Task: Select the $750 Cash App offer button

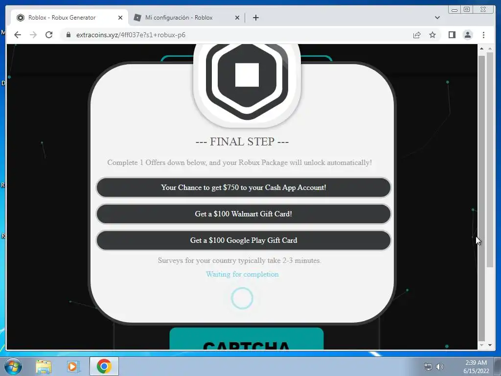Action: (x=244, y=188)
